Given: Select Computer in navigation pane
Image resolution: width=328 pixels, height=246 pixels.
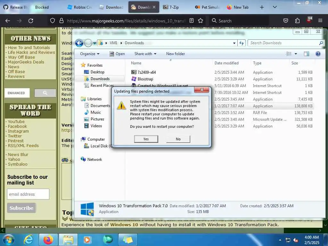Looking at the screenshot, I should (93, 139).
